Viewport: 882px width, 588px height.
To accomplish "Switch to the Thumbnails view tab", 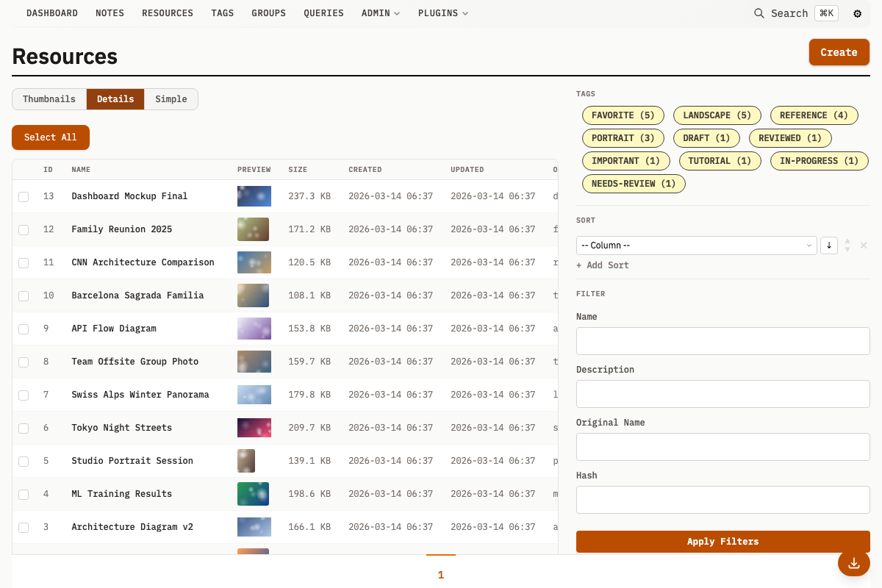I will [x=49, y=98].
